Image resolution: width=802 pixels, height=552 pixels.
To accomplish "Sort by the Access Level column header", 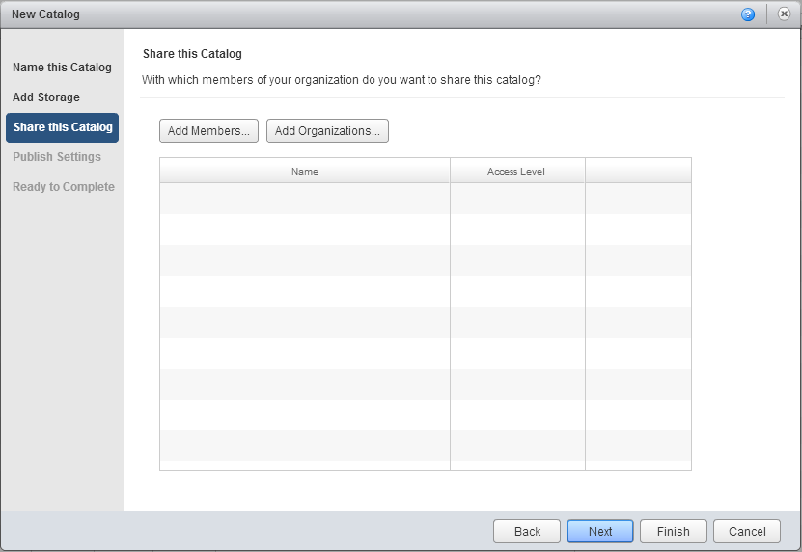I will (x=516, y=171).
